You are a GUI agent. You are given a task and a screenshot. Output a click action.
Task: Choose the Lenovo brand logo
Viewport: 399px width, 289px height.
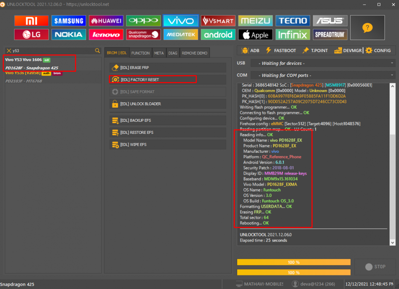click(x=106, y=35)
